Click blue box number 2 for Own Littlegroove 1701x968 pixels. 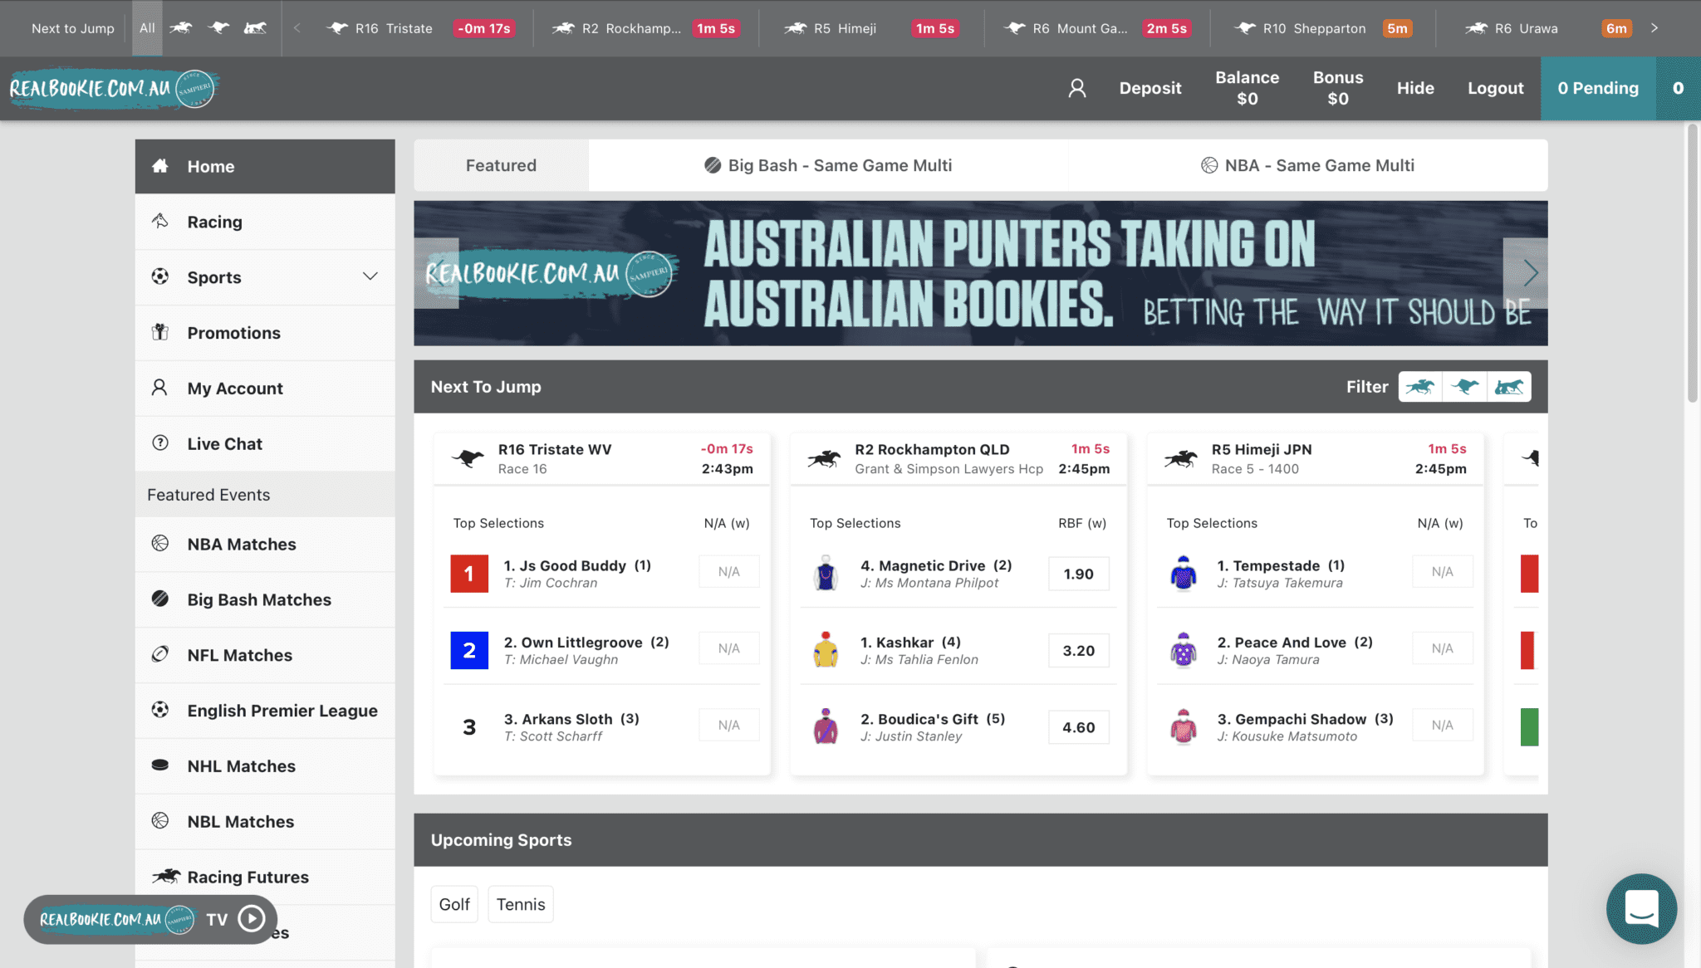point(469,651)
